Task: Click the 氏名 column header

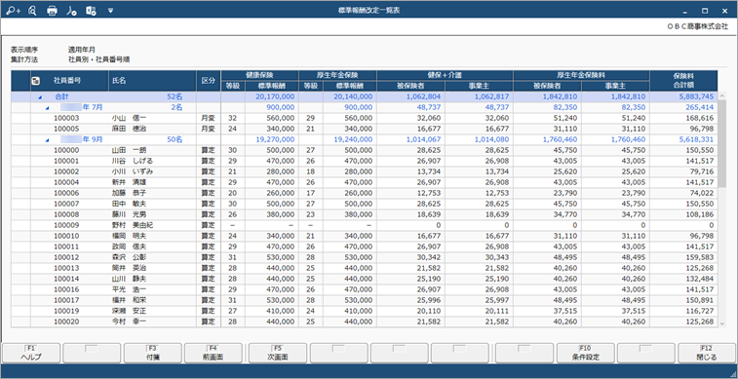Action: click(x=152, y=81)
